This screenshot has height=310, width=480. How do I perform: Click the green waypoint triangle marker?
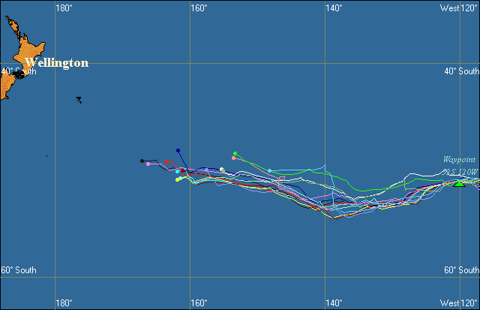459,183
